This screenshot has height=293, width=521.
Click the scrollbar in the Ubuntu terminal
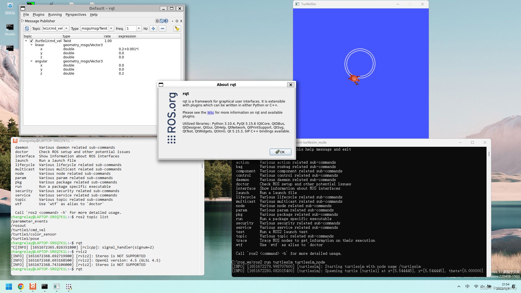click(202, 165)
